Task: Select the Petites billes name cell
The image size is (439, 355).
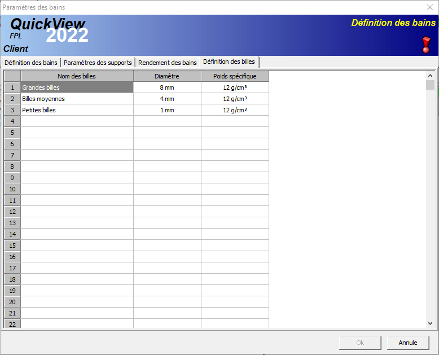Action: [77, 110]
